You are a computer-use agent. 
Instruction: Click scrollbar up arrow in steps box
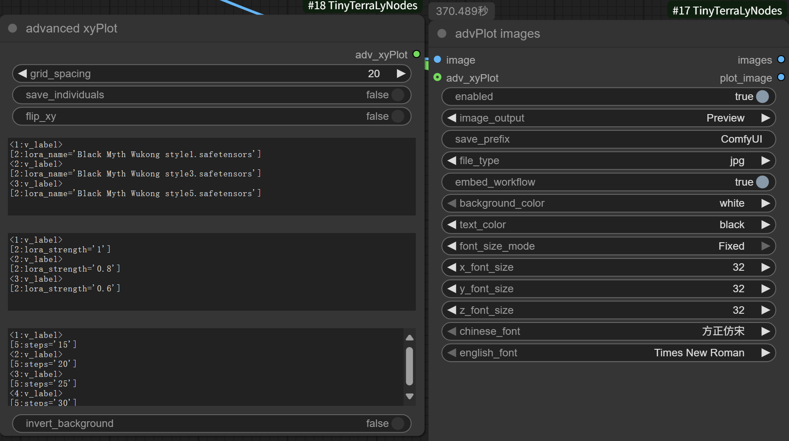(x=410, y=337)
